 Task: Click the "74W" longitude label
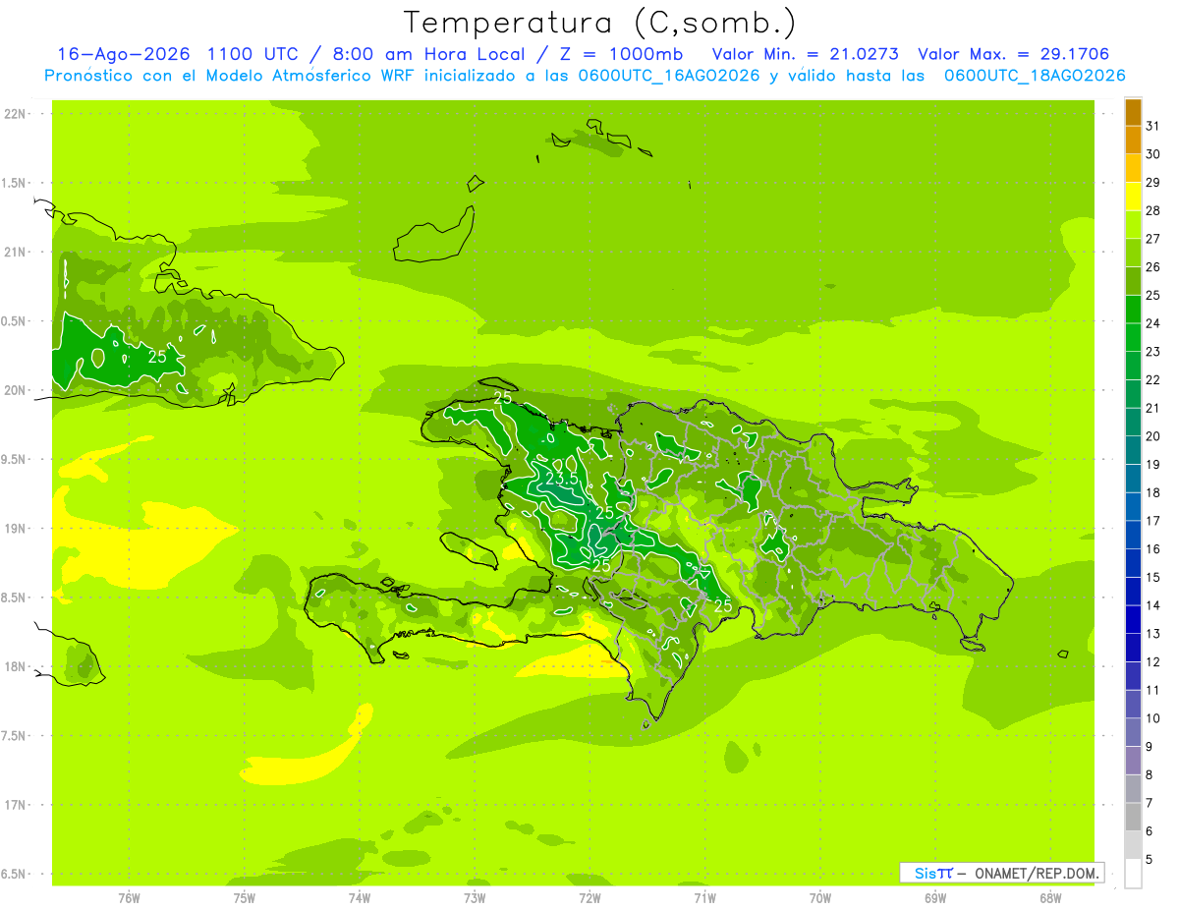359,898
